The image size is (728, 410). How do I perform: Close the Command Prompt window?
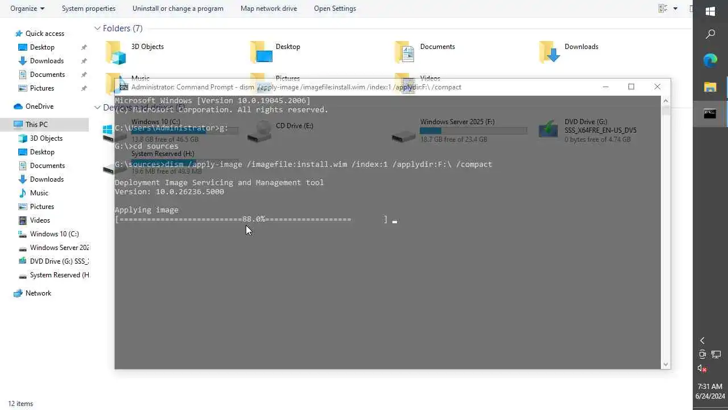[x=657, y=87]
